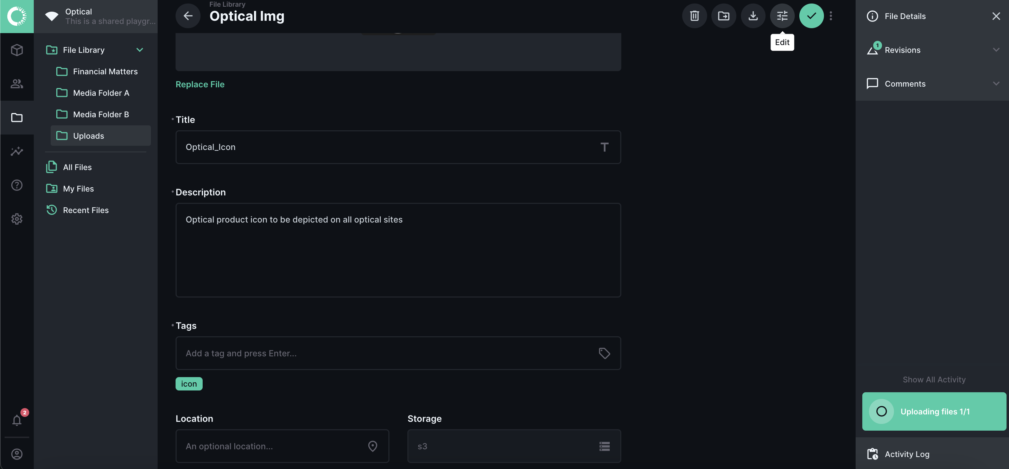Click the Edit sliders icon
Viewport: 1009px width, 469px height.
click(782, 16)
